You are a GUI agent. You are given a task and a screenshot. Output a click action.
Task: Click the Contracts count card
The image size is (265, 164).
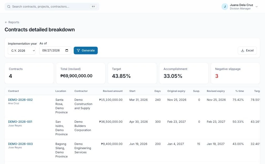[29, 73]
